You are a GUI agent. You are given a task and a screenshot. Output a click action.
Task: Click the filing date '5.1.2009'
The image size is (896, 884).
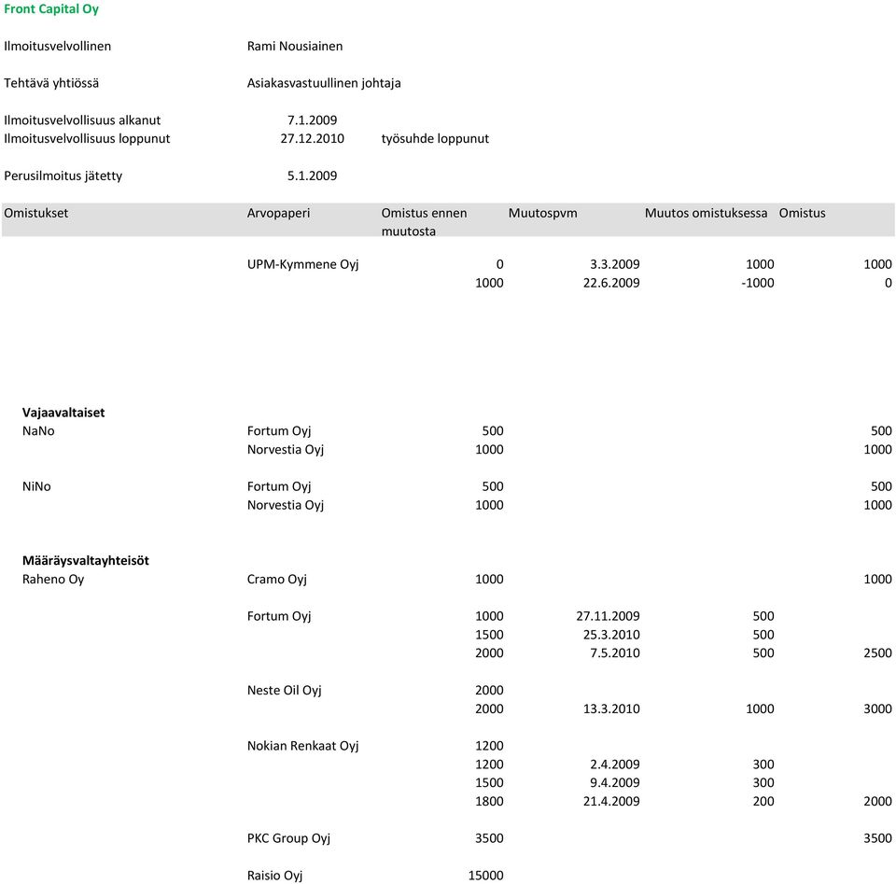[312, 176]
